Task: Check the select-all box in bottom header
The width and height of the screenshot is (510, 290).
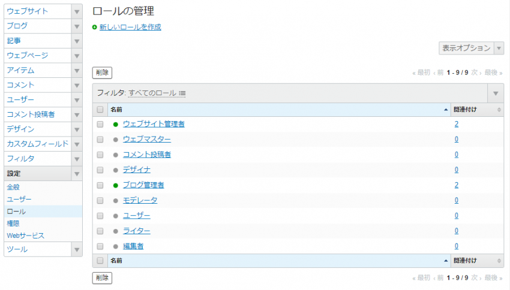Action: (x=100, y=261)
